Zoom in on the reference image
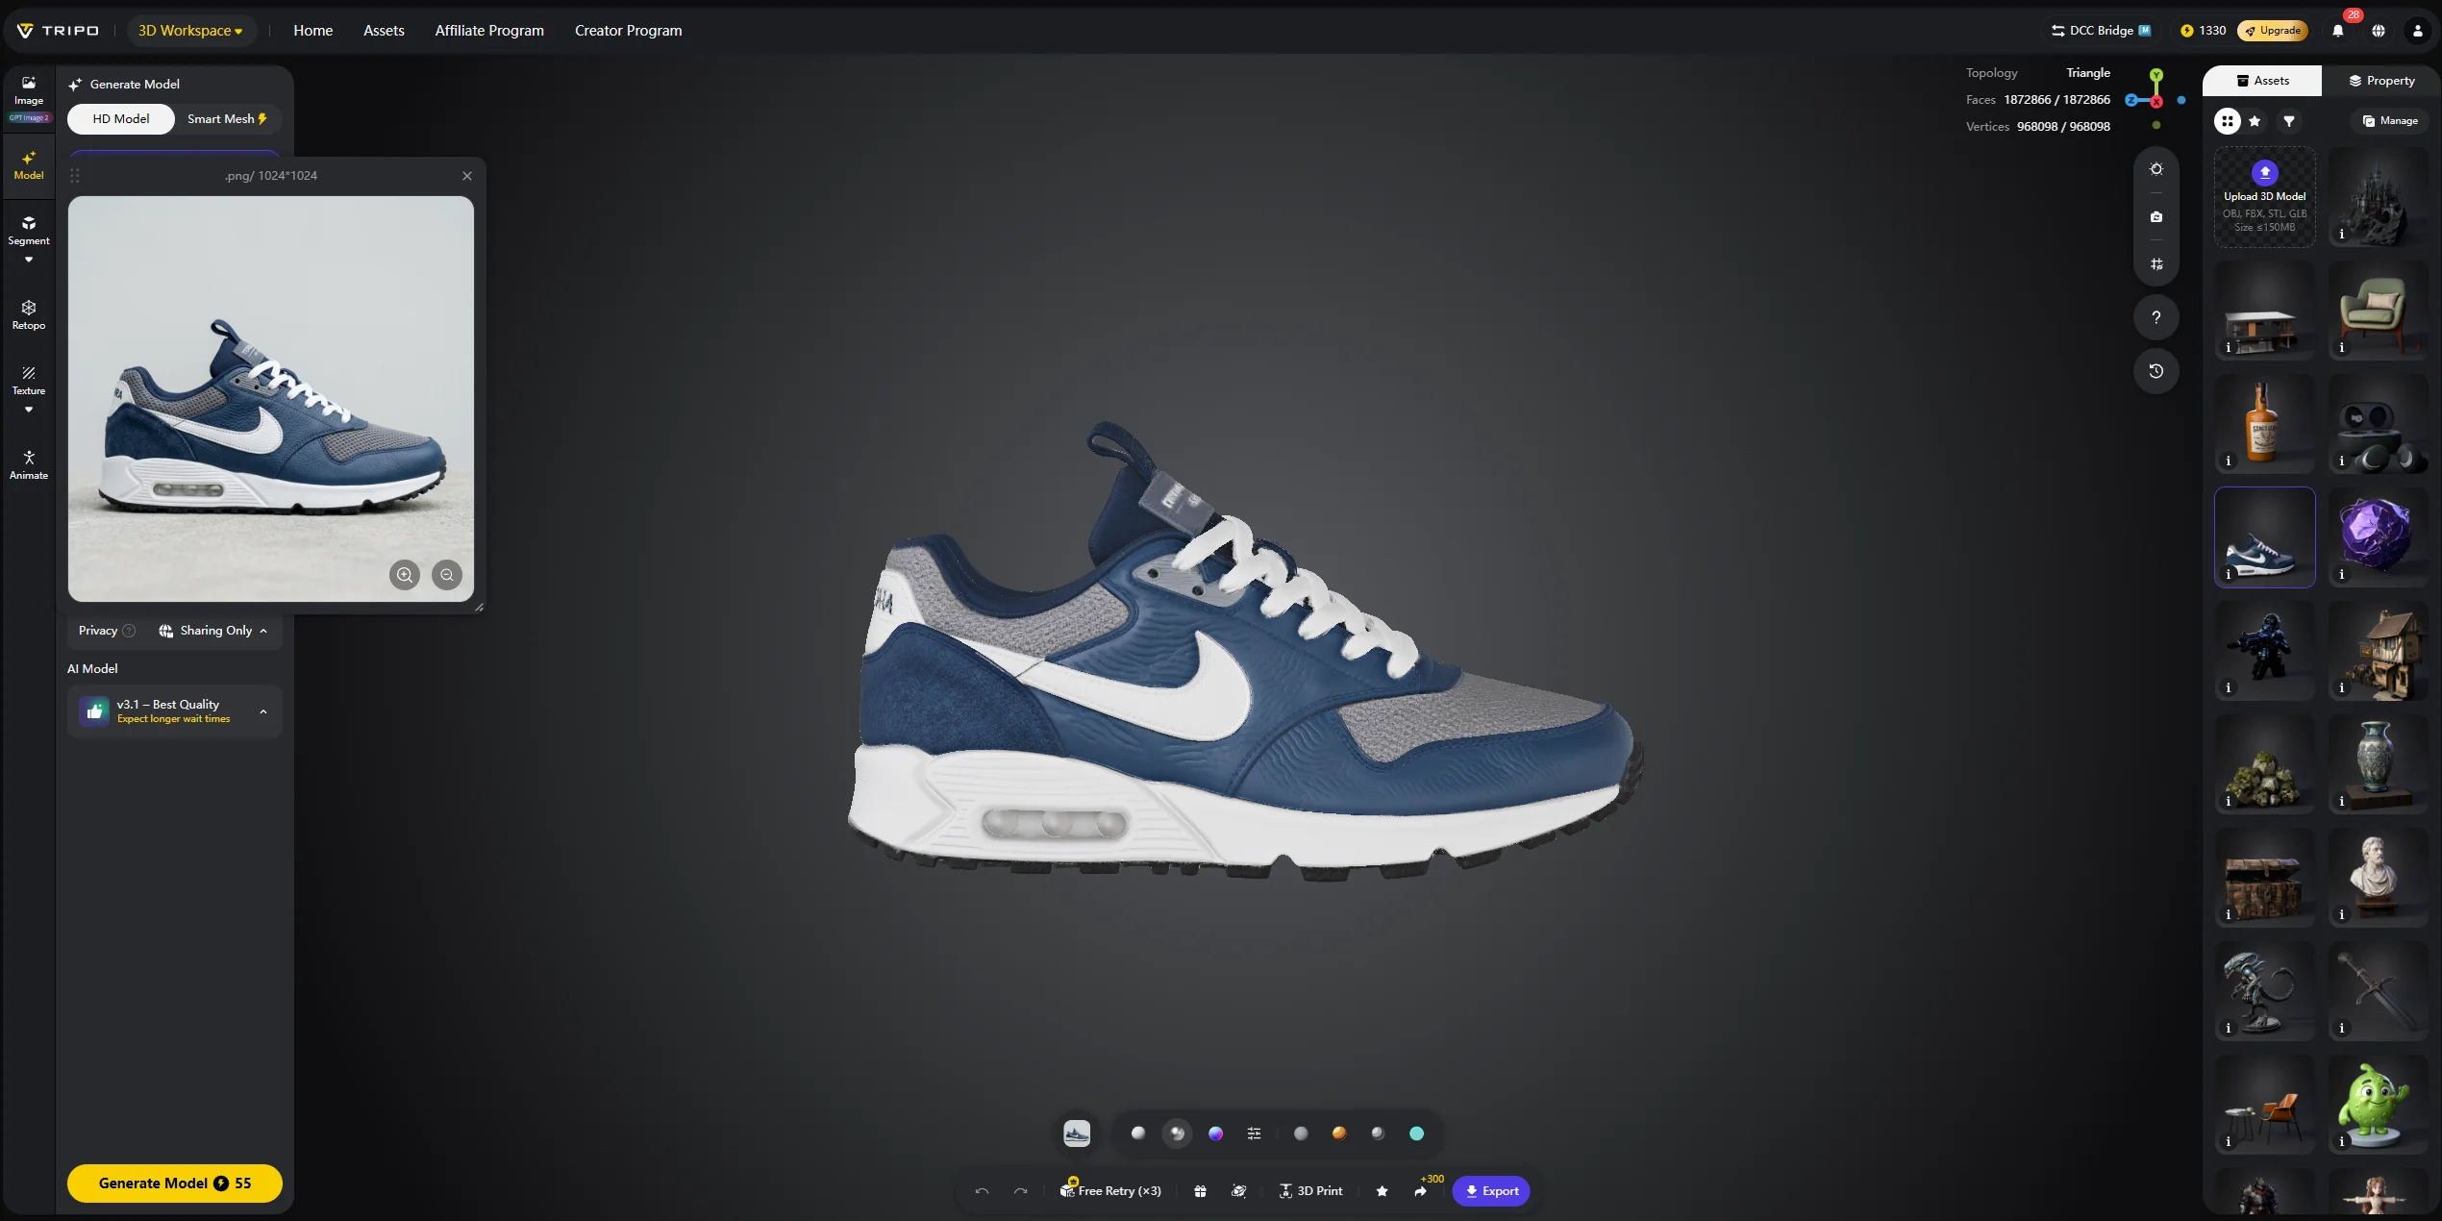The height and width of the screenshot is (1221, 2442). (405, 575)
